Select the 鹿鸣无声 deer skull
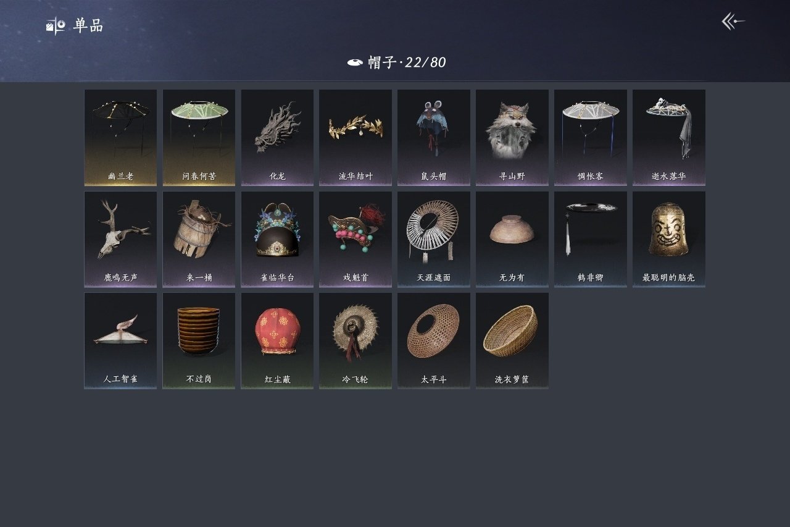The image size is (790, 527). 120,239
